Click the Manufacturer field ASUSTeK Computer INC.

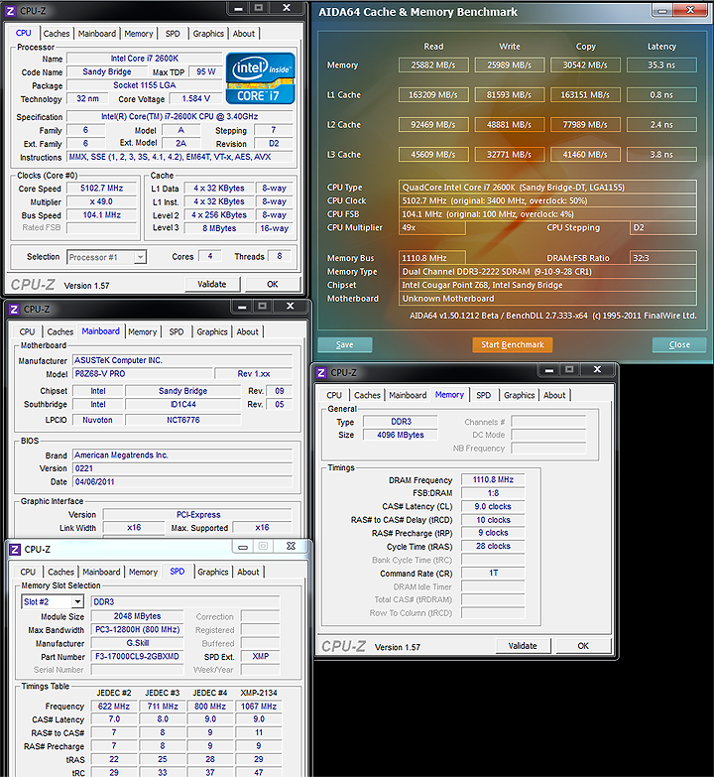182,361
